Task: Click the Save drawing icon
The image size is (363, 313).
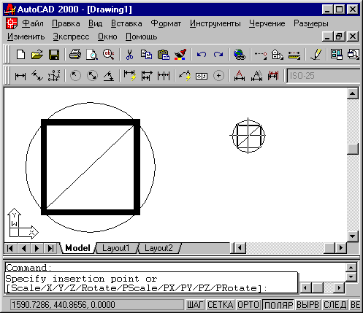Action: click(x=54, y=55)
